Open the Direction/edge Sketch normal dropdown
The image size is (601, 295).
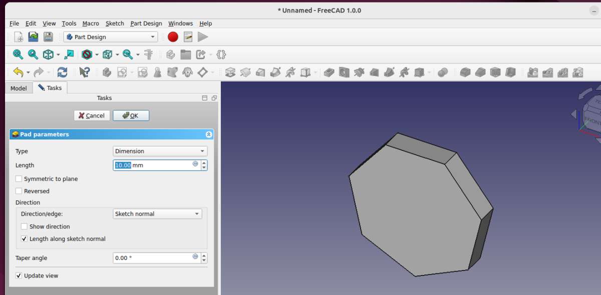point(158,213)
